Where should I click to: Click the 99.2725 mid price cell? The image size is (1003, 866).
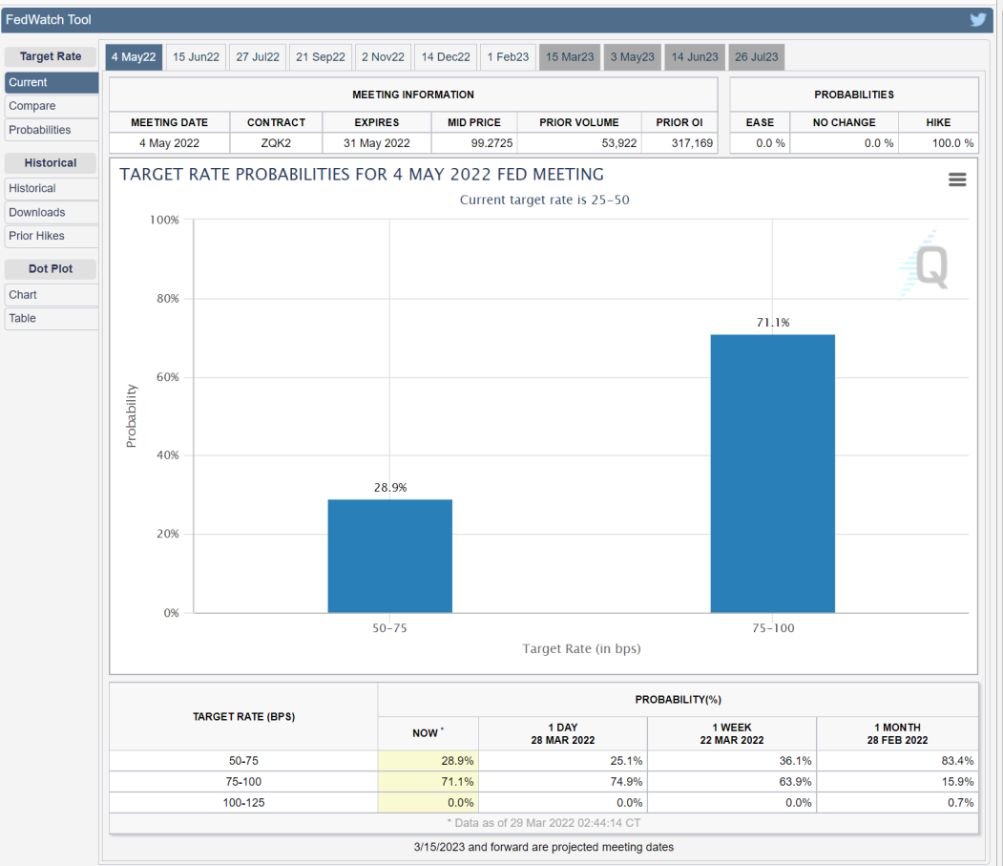474,143
